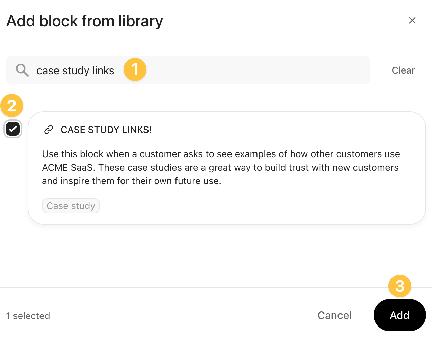Click the CASE STUDY LINKS! block title
This screenshot has height=340, width=432.
click(106, 130)
